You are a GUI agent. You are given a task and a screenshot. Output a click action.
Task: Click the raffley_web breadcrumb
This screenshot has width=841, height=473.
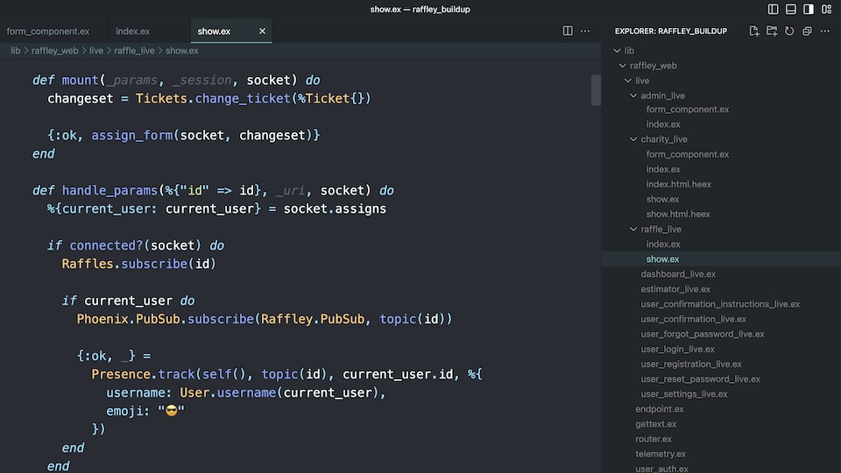(54, 51)
